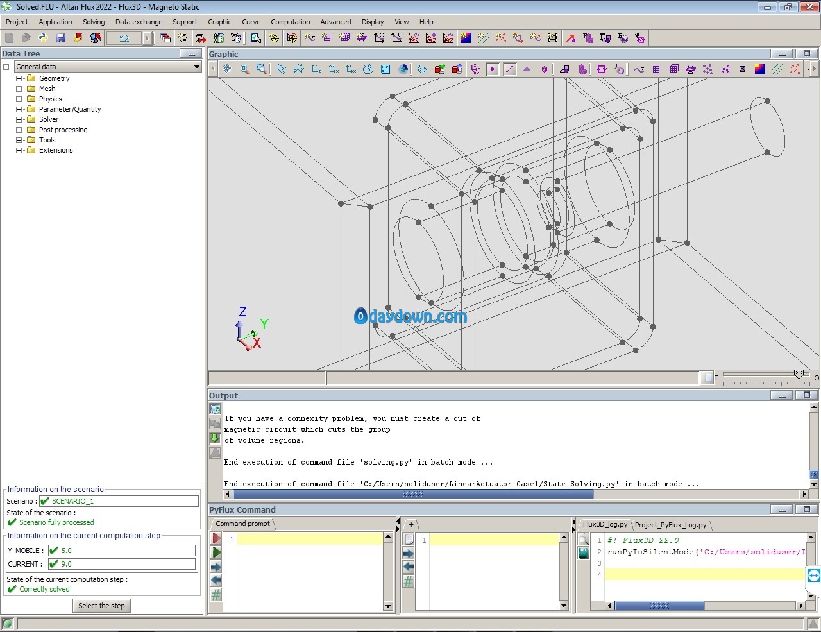Viewport: 821px width, 632px height.
Task: Expand the Post processing tree node
Action: coord(19,130)
